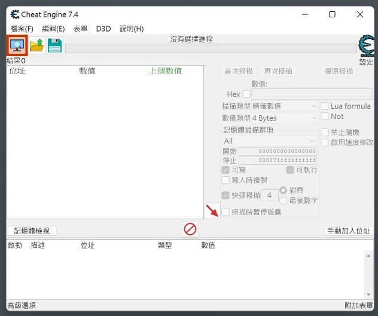Click 手動加入位址 add address button
This screenshot has width=378, height=316.
349,231
